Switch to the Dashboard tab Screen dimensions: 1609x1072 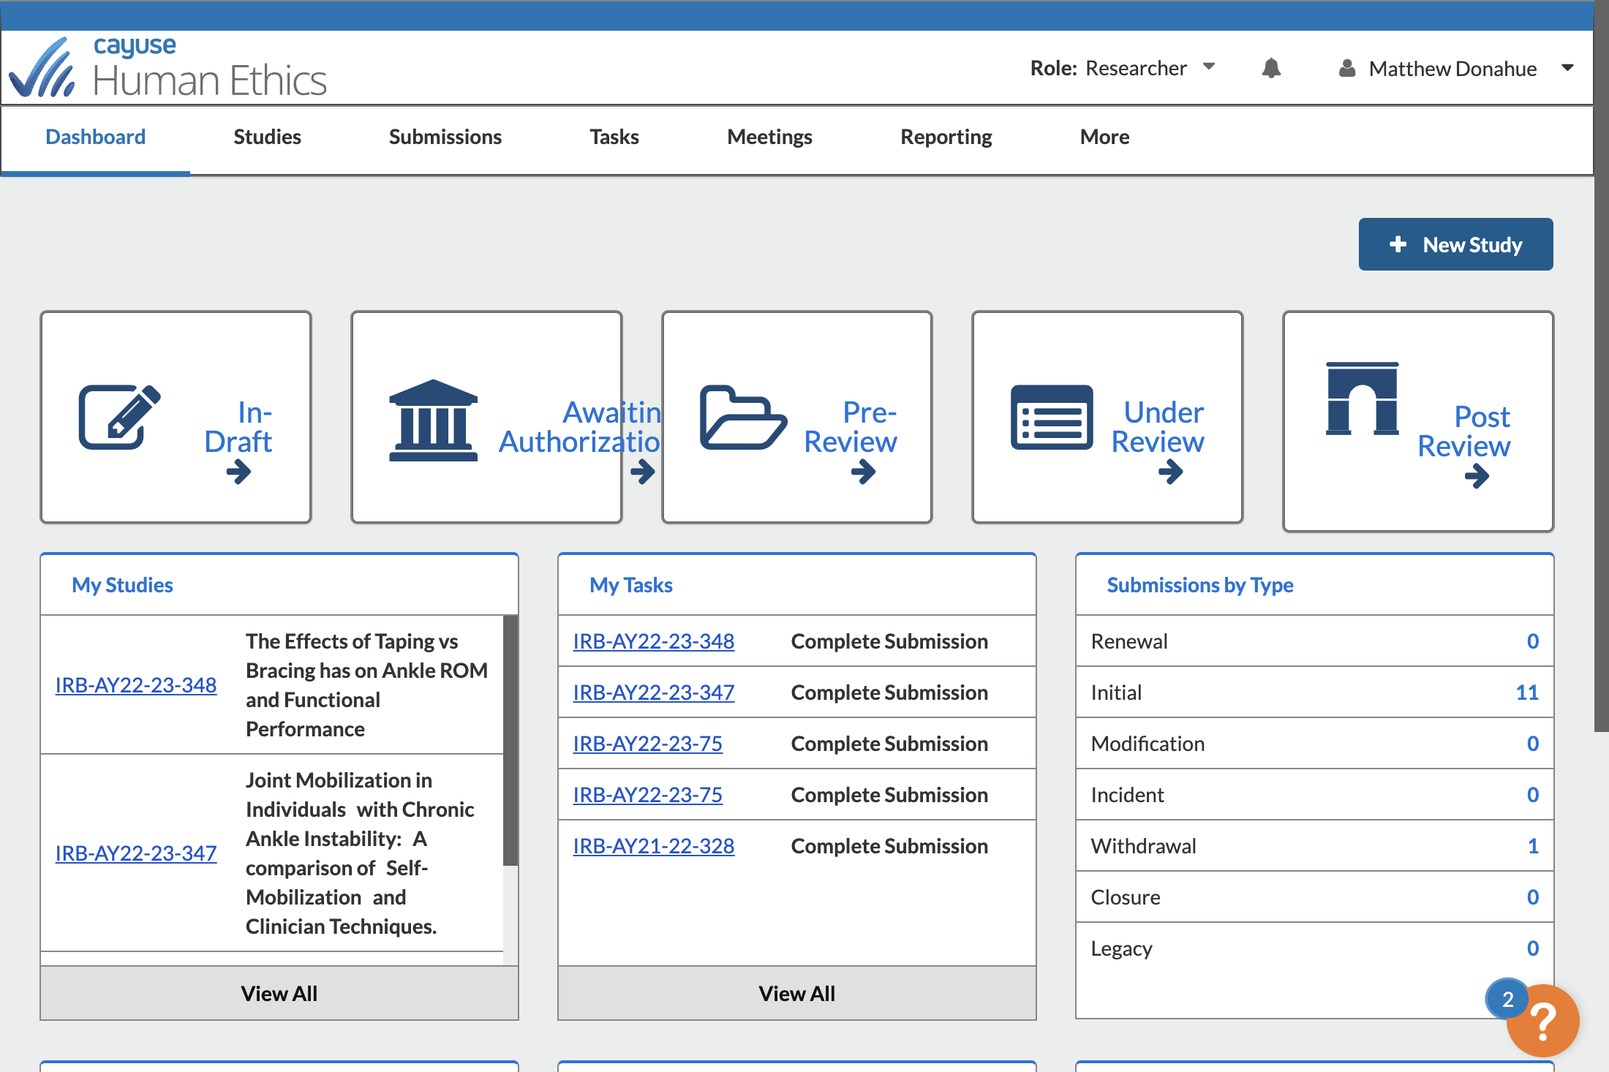(95, 137)
